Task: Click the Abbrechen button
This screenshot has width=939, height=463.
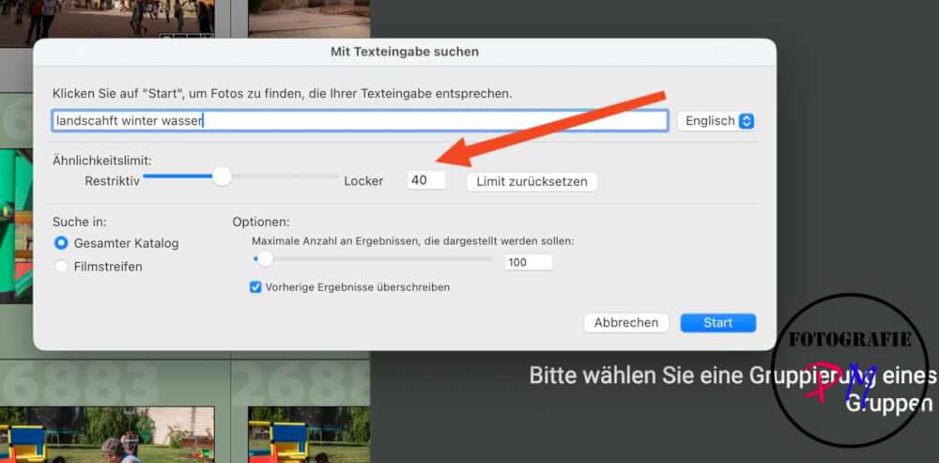Action: point(626,323)
